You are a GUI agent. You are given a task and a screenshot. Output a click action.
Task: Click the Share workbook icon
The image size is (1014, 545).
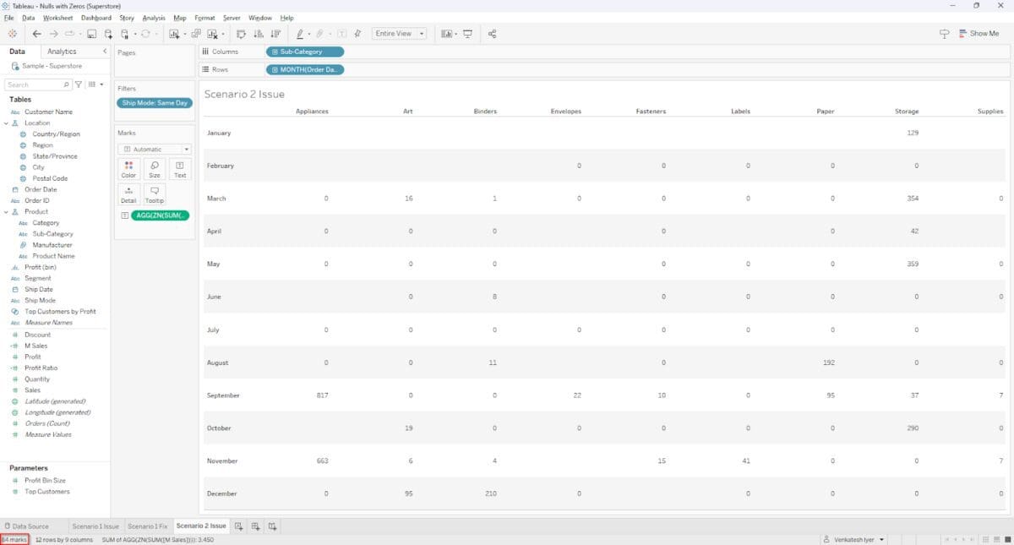(492, 34)
